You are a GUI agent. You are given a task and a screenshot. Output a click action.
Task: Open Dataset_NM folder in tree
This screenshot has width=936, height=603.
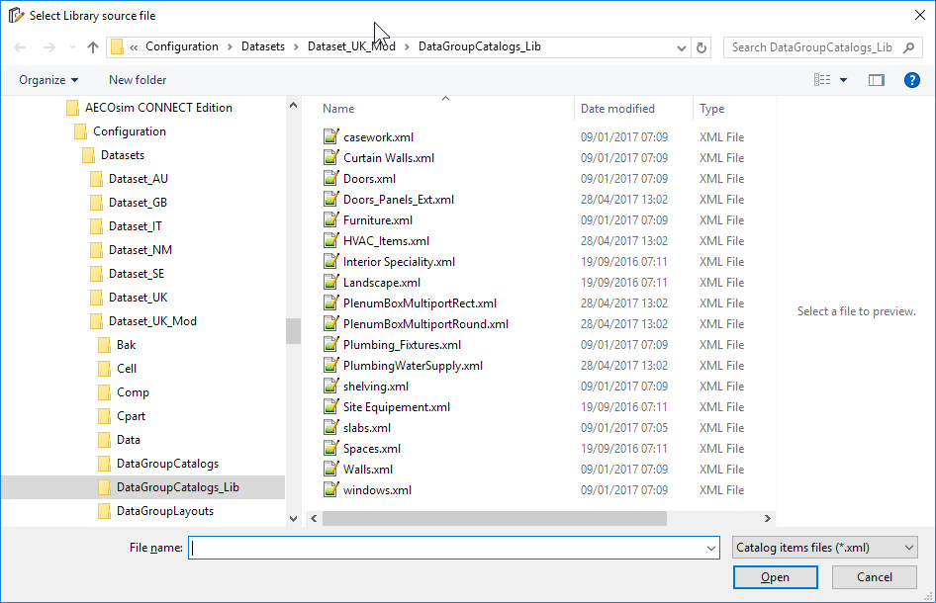click(x=131, y=250)
